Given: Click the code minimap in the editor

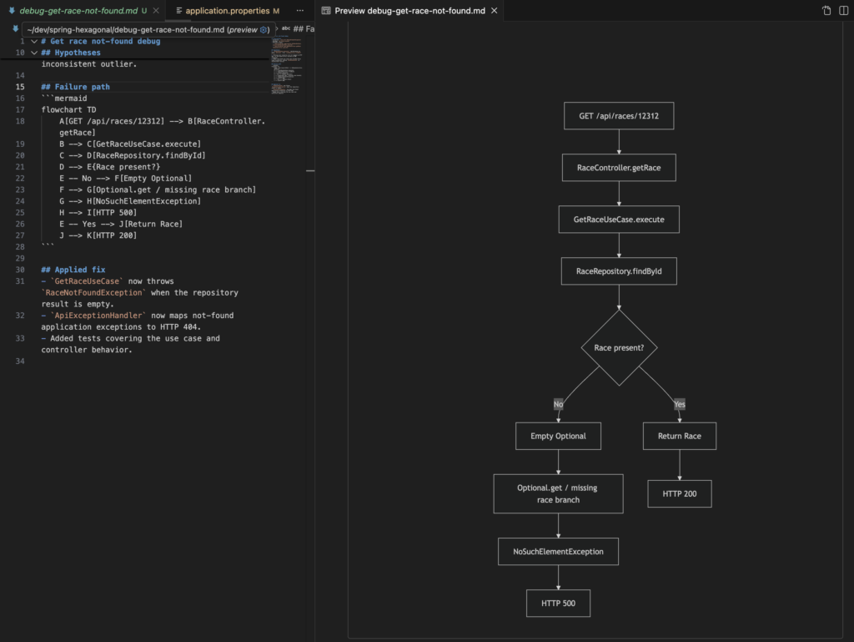Looking at the screenshot, I should pyautogui.click(x=286, y=67).
